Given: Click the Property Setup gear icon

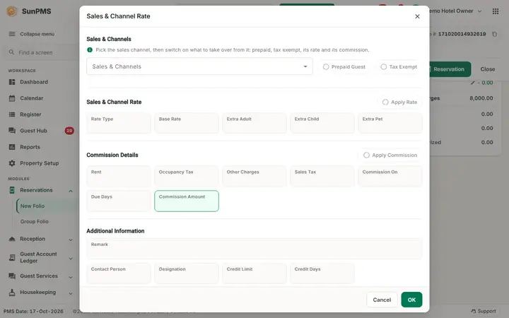Looking at the screenshot, I should [12, 163].
